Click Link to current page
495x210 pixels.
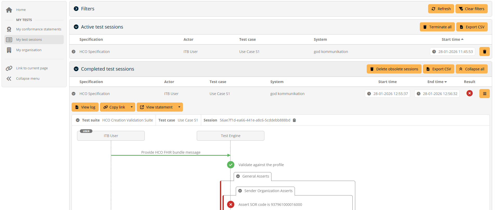coord(32,68)
